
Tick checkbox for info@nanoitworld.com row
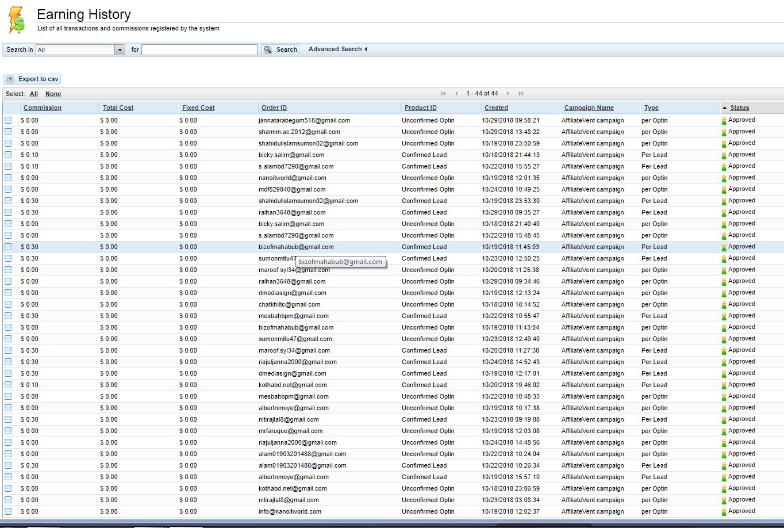click(8, 511)
